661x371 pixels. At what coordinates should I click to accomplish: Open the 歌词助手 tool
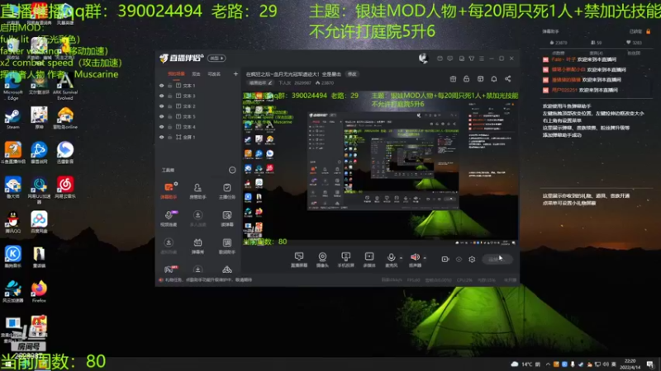226,246
